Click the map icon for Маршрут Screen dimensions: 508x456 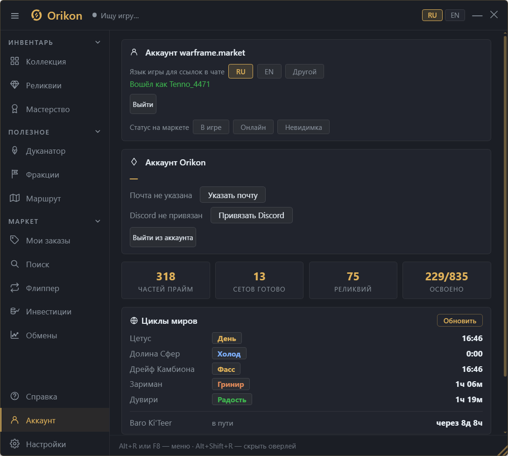click(14, 198)
